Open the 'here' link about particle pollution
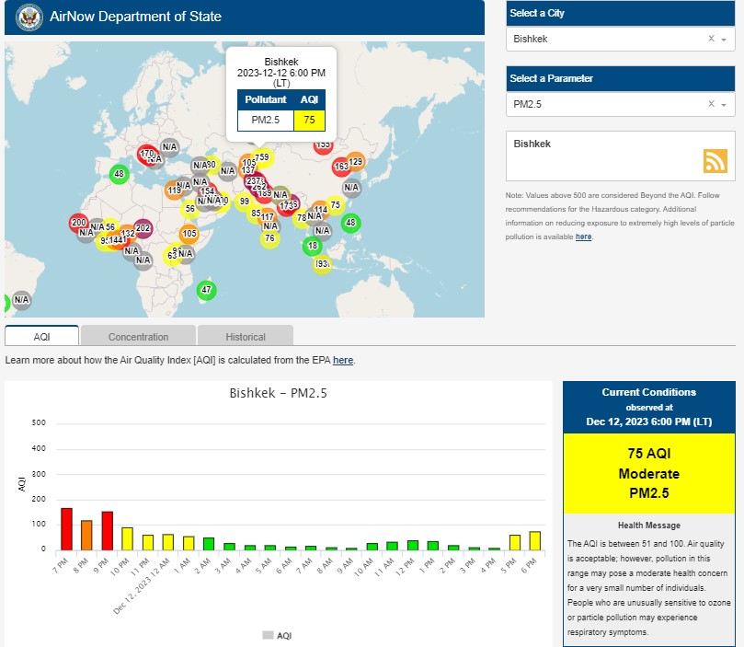The width and height of the screenshot is (744, 647). click(583, 237)
